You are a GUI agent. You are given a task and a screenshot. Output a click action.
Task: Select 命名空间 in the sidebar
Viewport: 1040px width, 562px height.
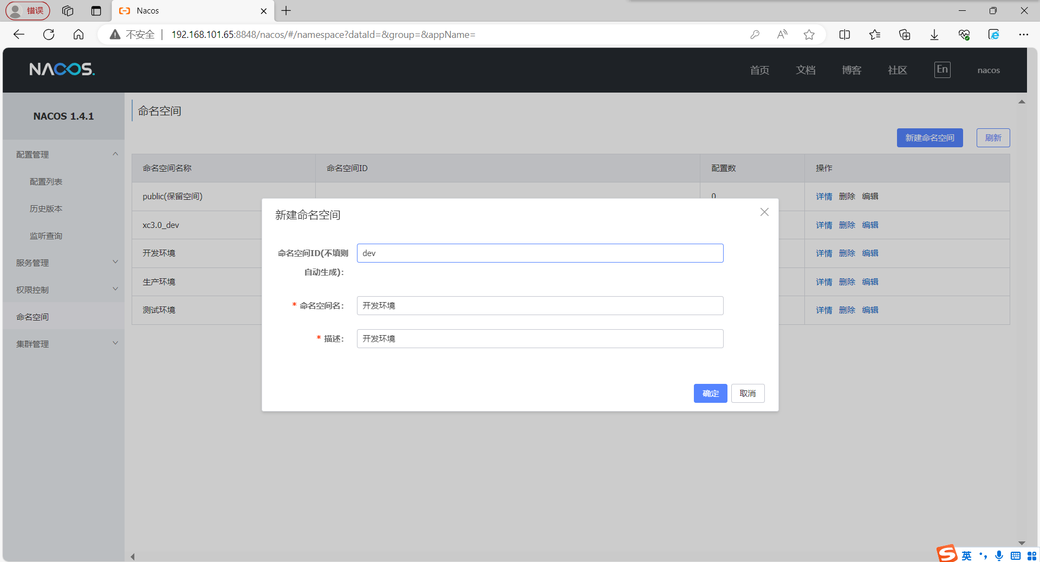[x=32, y=317]
